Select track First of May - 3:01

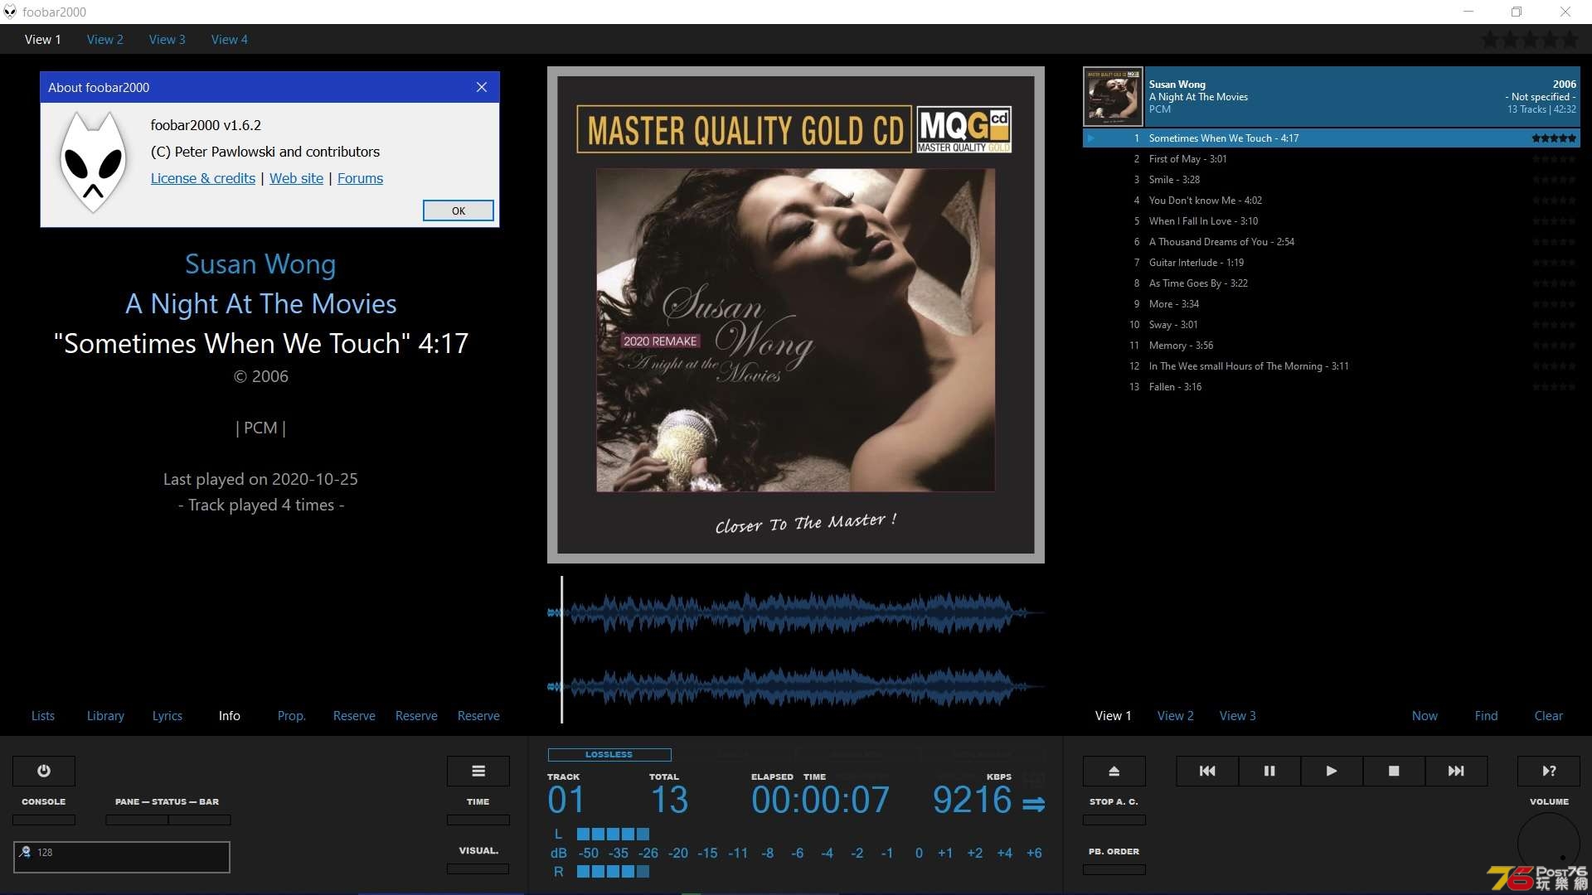point(1332,159)
